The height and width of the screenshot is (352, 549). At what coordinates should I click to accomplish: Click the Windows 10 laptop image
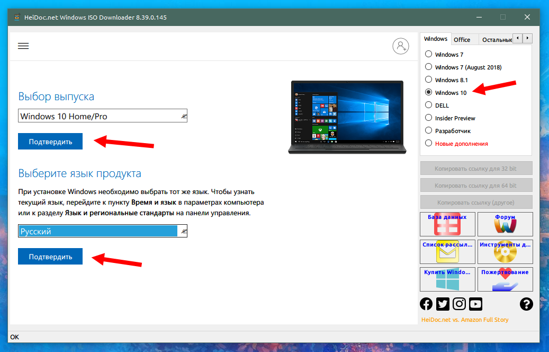pos(347,117)
